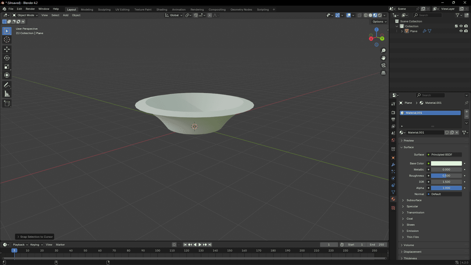Expand the Emission section

[412, 231]
